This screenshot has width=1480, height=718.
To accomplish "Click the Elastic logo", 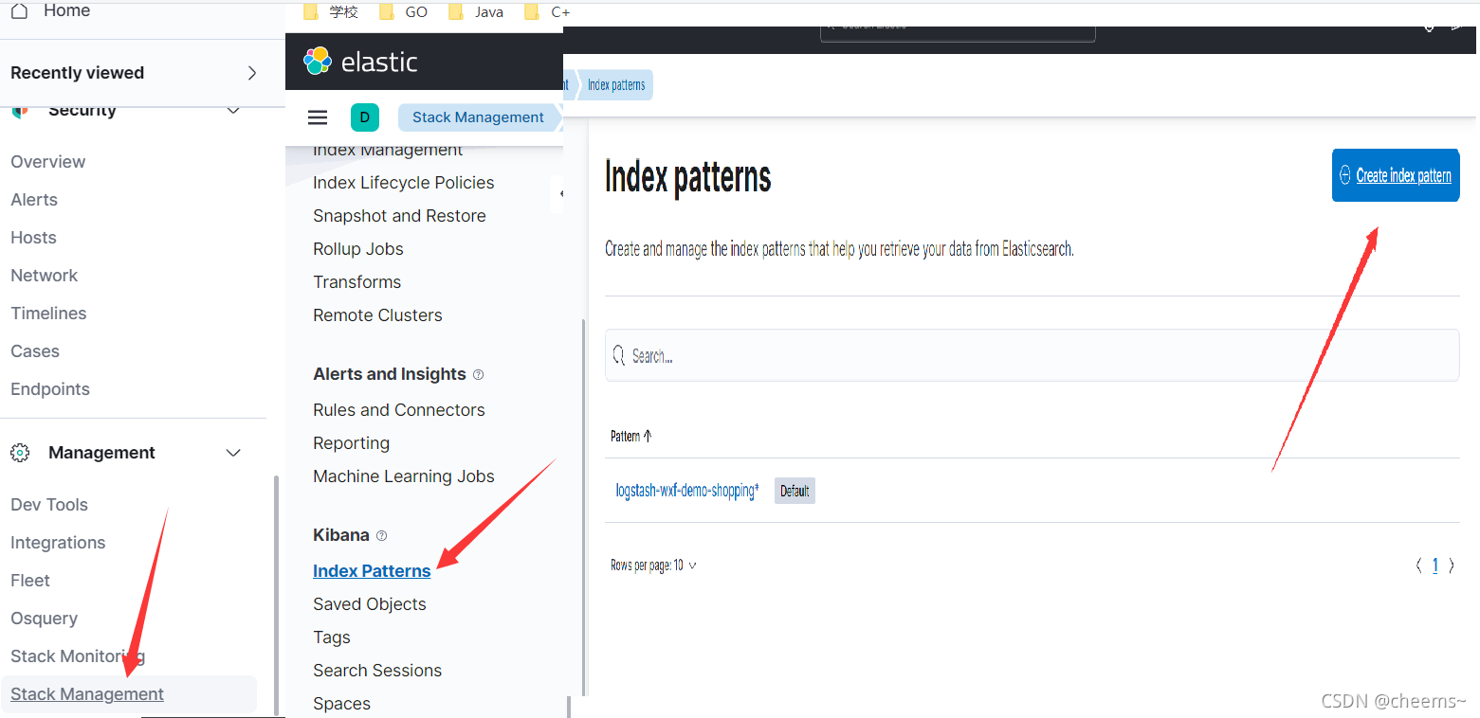I will [x=360, y=62].
